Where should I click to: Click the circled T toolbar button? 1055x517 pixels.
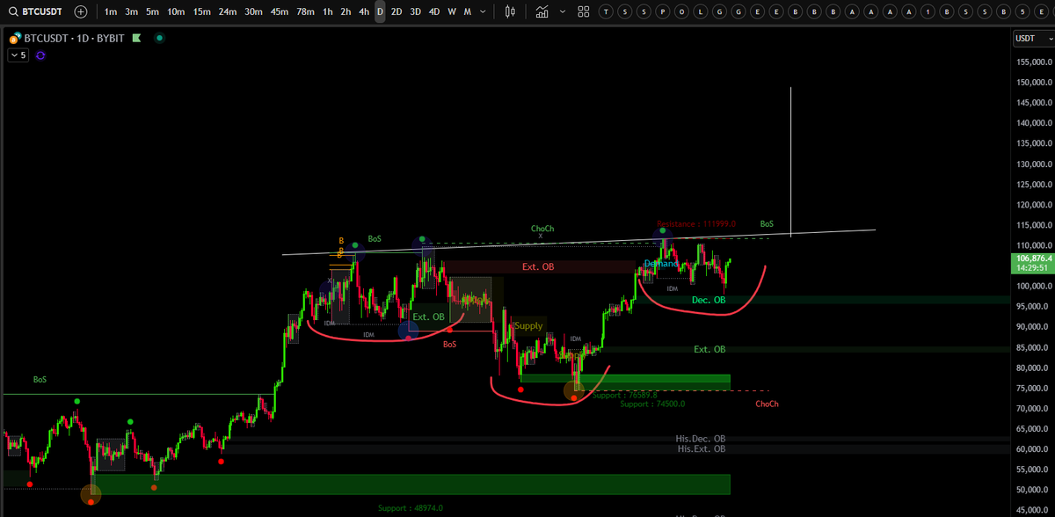pos(608,11)
